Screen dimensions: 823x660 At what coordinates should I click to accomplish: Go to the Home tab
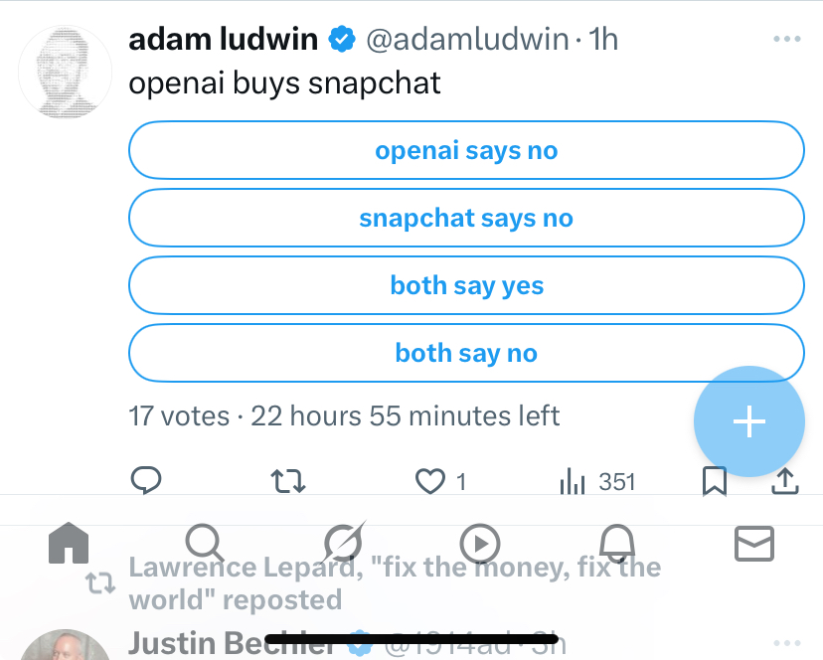pyautogui.click(x=69, y=544)
